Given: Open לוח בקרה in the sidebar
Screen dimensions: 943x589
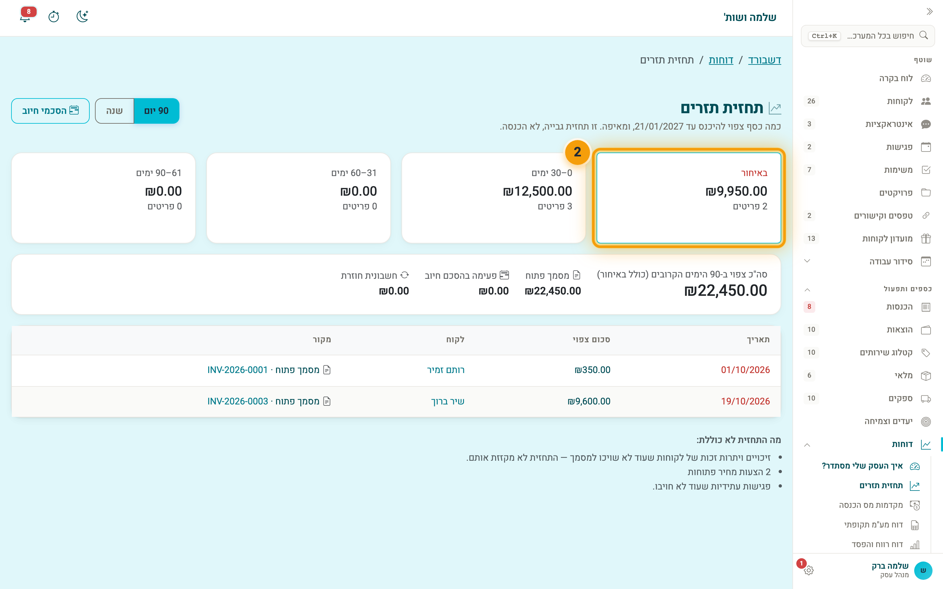Looking at the screenshot, I should coord(868,78).
